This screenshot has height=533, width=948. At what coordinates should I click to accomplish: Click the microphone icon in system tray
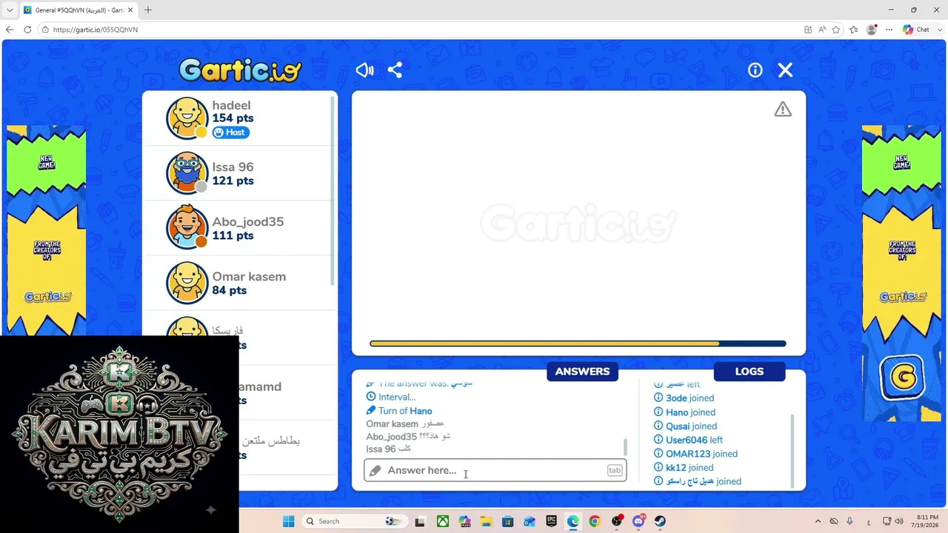point(849,521)
